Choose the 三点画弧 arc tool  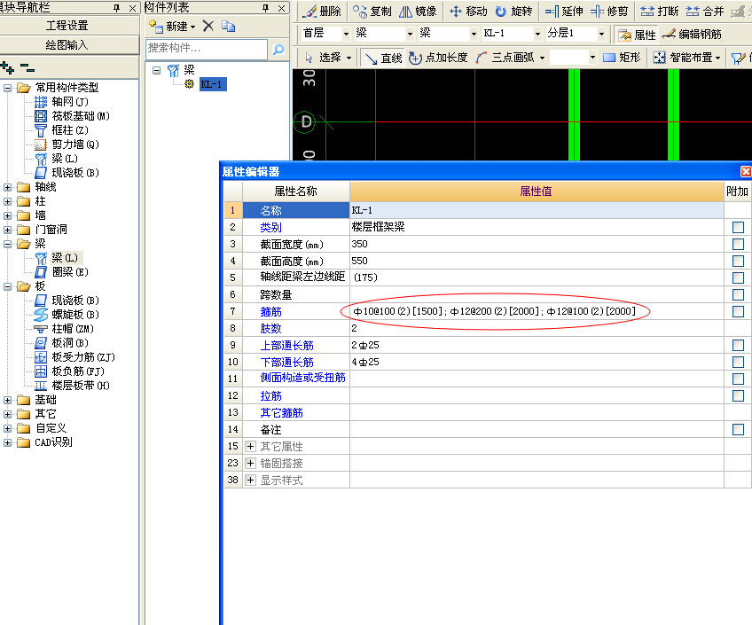510,58
